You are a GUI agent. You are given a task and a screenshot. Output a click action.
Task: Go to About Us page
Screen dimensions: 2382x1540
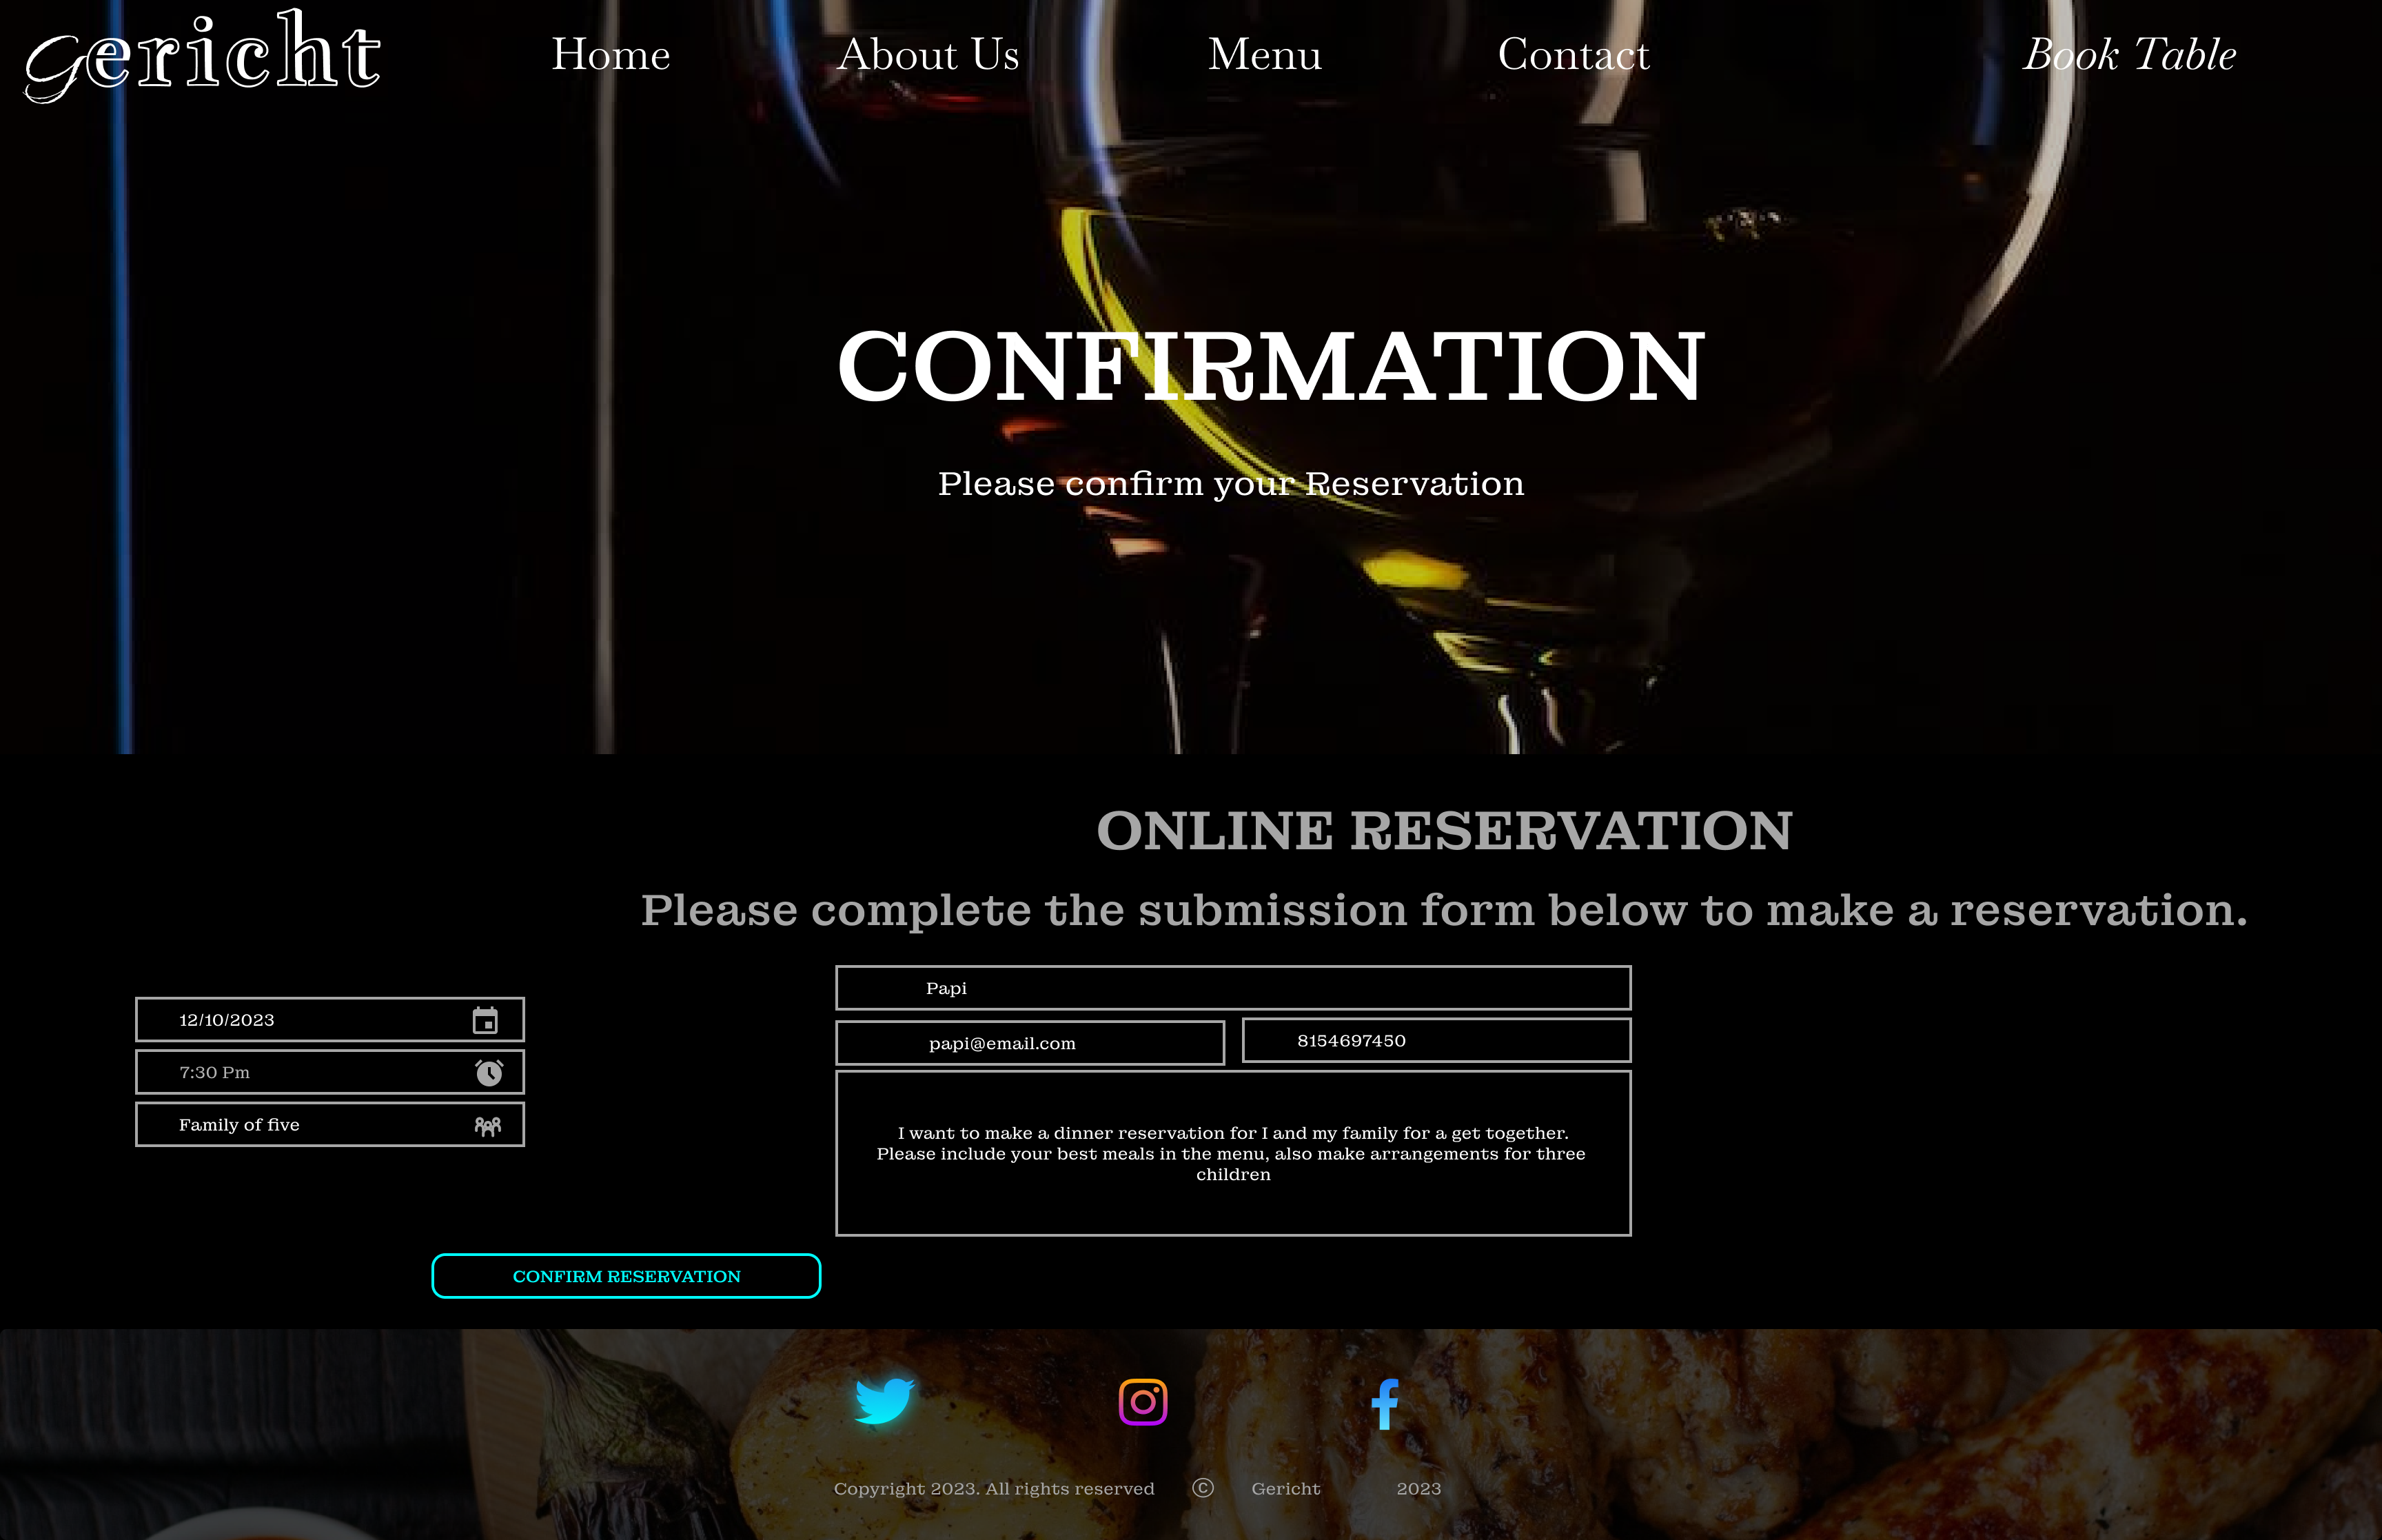coord(928,55)
